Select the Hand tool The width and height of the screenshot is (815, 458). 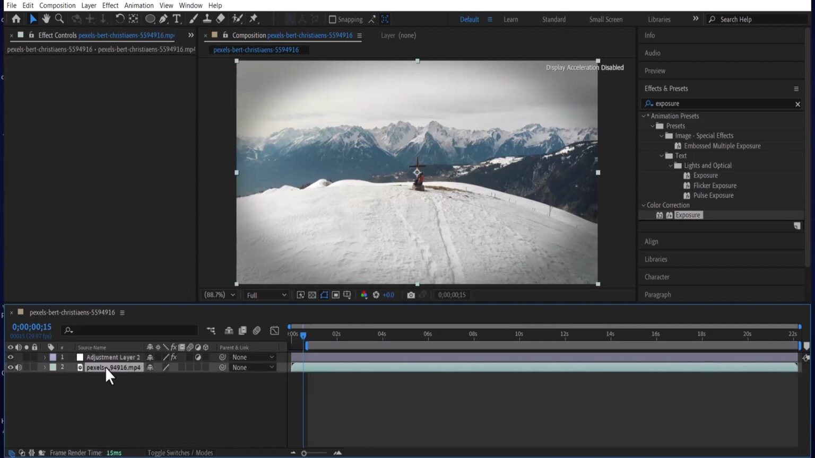pyautogui.click(x=46, y=19)
